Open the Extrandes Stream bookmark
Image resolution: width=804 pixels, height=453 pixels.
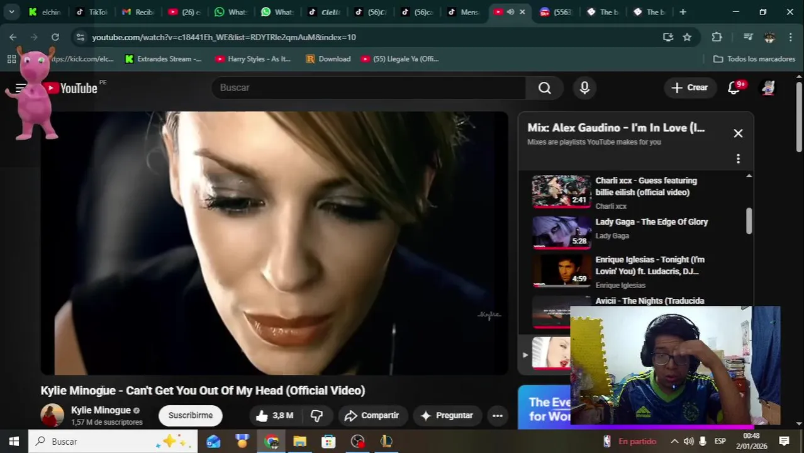pyautogui.click(x=164, y=59)
